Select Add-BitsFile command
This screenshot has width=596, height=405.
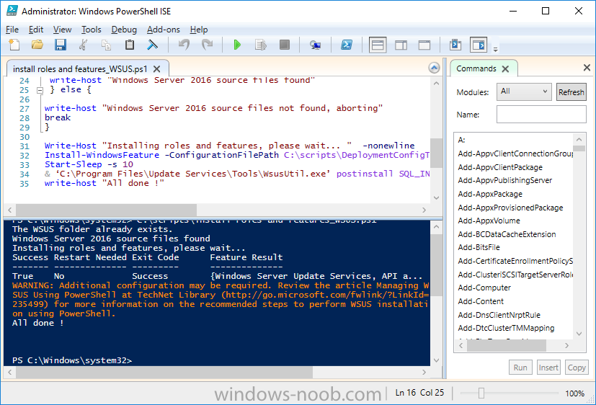[479, 247]
